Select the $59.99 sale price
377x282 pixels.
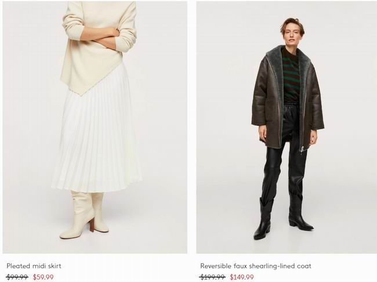point(43,277)
